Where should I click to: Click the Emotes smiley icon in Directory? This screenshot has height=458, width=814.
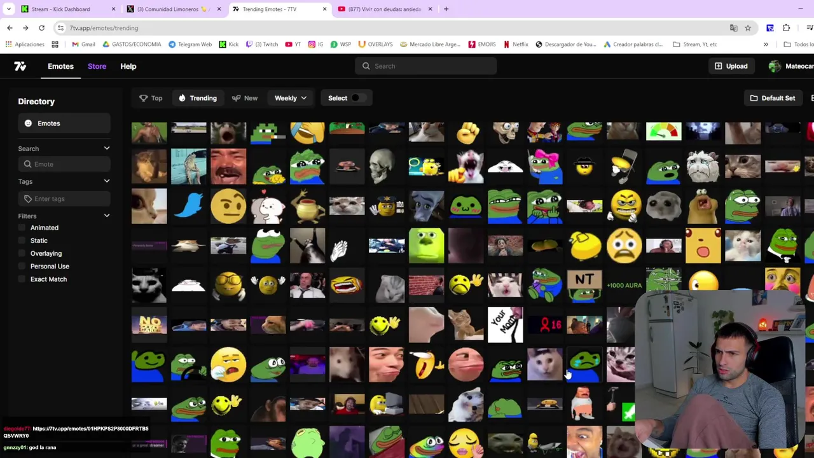(x=28, y=123)
